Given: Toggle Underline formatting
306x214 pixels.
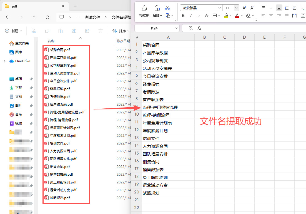Looking at the screenshot, I should [x=199, y=16].
